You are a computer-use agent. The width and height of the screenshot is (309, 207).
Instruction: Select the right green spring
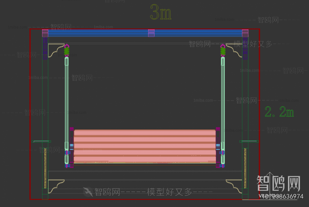coord(223,52)
